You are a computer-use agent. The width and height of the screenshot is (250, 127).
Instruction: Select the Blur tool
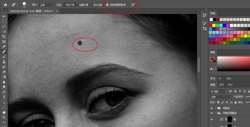point(4,82)
